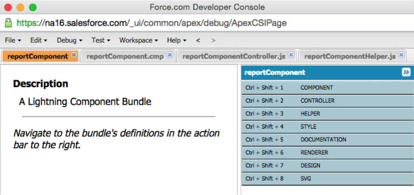This screenshot has height=195, width=414.
Task: Create the DESIGN definition
Action: coord(327,165)
